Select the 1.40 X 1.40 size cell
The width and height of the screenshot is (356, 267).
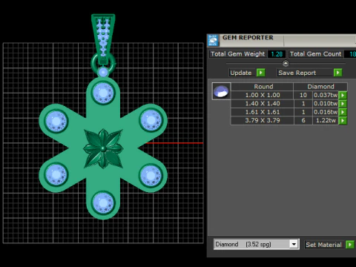pos(263,104)
